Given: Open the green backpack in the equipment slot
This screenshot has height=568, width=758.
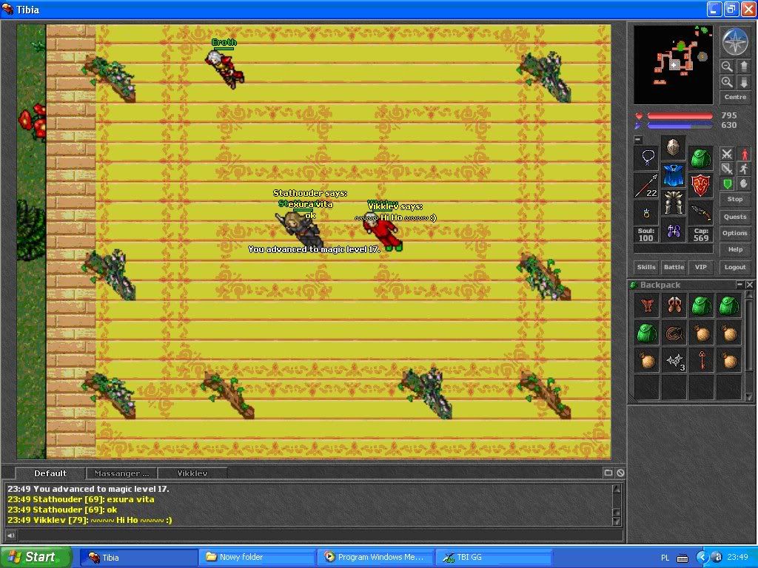Looking at the screenshot, I should (x=700, y=158).
